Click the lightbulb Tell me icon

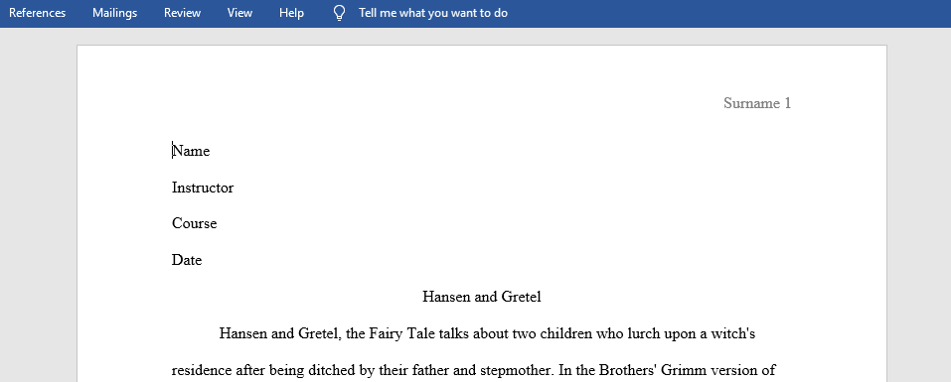340,13
